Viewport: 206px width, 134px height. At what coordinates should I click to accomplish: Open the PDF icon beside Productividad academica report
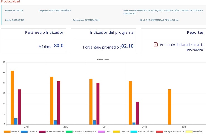tap(156, 44)
